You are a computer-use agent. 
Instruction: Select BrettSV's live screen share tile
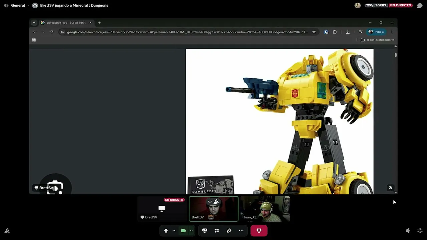pos(162,209)
